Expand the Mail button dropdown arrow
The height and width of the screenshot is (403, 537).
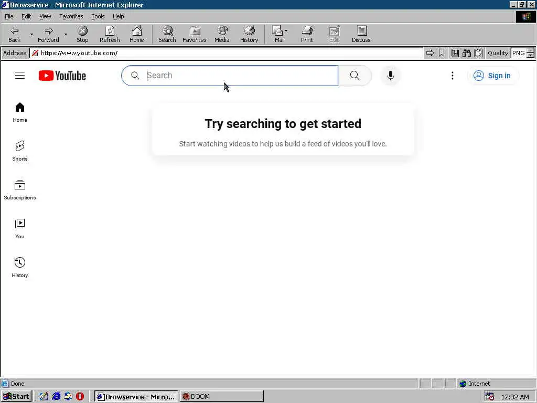point(286,31)
